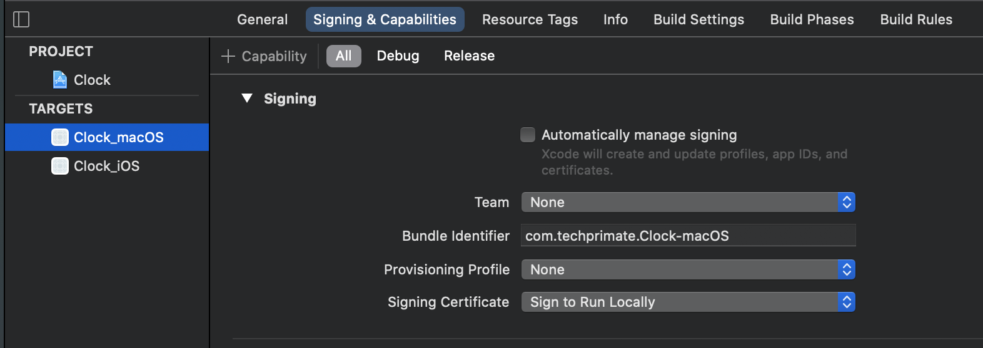Switch to the Build Rules tab

tap(916, 19)
